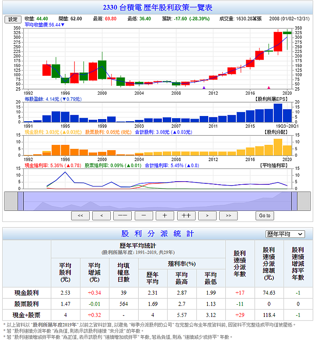Jump to latest data with >> button
The width and height of the screenshot is (315, 341).
pyautogui.click(x=228, y=215)
